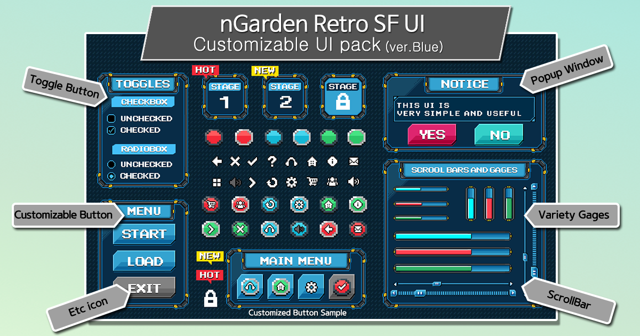
Task: Click the small cyan horizontal gauge
Action: click(x=421, y=189)
